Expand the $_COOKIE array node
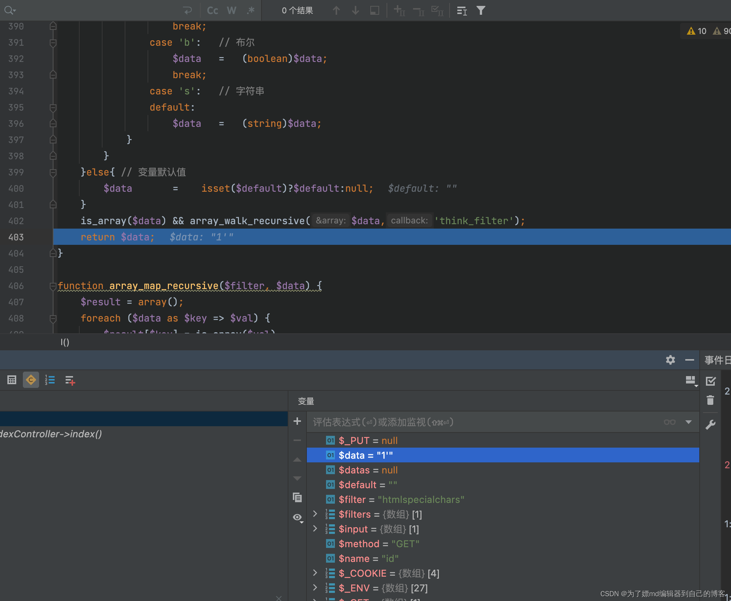 315,573
